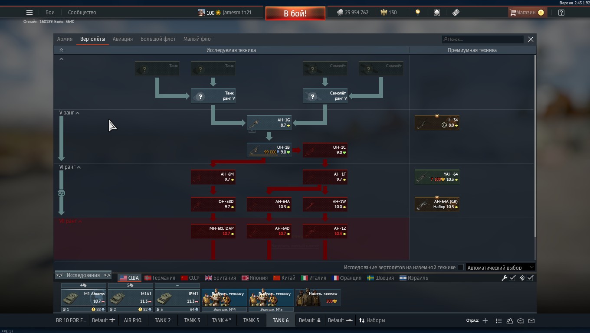590x333 pixels.
Task: Select the AH-1Z helicopter card
Action: point(325,231)
